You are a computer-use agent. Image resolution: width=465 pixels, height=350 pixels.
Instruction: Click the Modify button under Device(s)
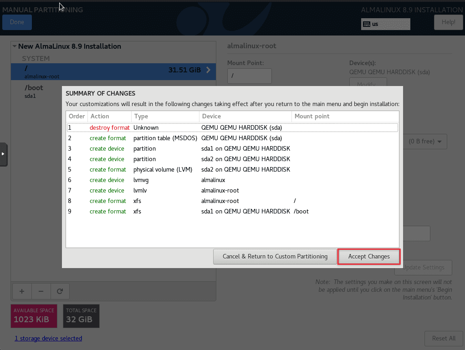pos(368,82)
